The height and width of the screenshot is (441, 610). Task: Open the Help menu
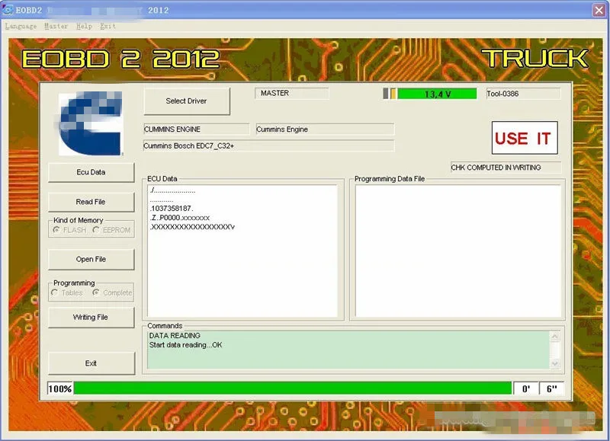[x=84, y=27]
